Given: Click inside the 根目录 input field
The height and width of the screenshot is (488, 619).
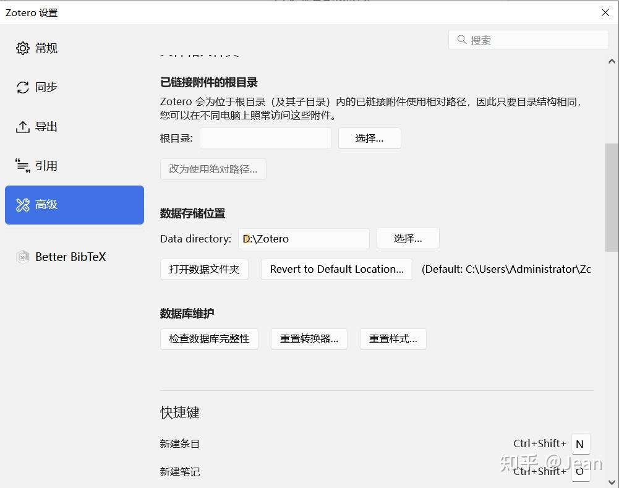Looking at the screenshot, I should [x=265, y=138].
